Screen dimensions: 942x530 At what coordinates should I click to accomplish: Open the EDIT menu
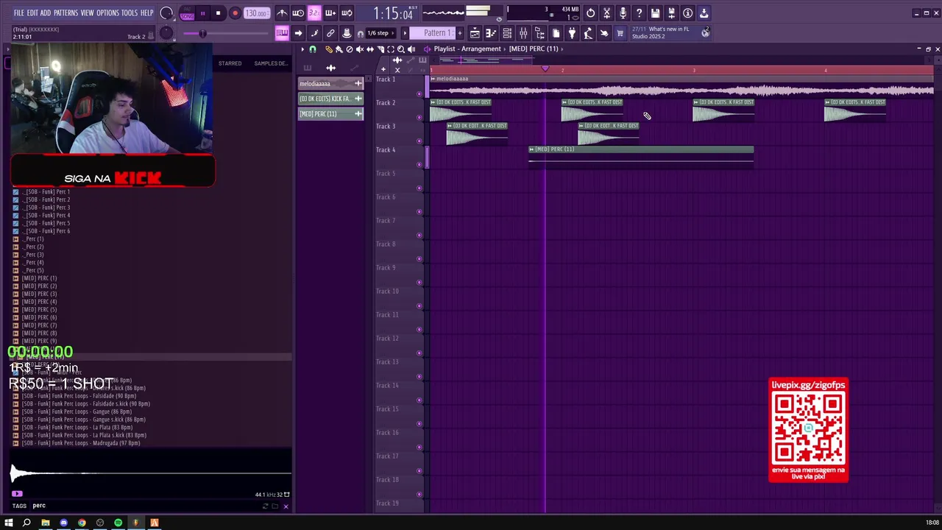click(x=32, y=13)
